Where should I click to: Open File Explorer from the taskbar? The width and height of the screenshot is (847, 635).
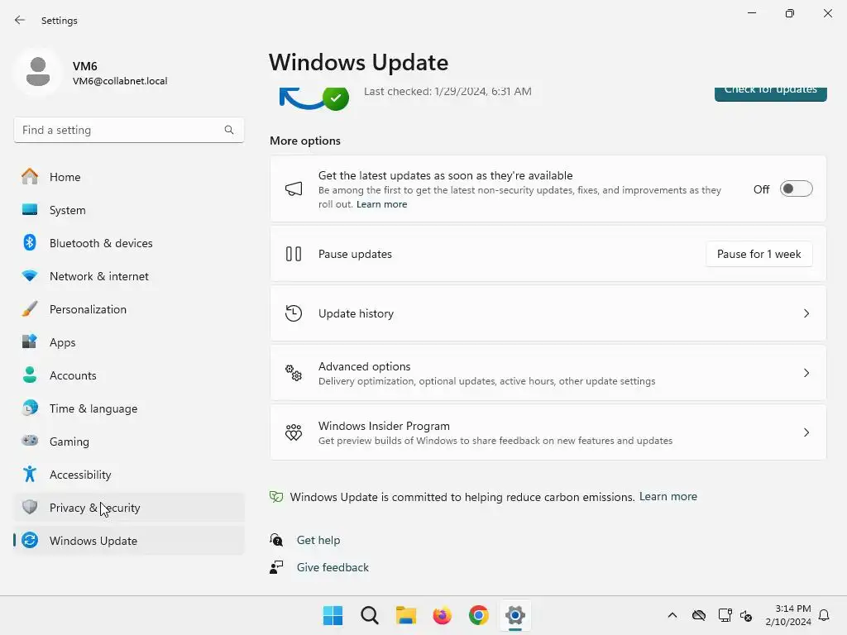point(405,615)
